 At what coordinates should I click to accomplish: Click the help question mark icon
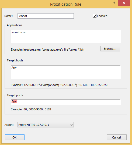click(114, 3)
